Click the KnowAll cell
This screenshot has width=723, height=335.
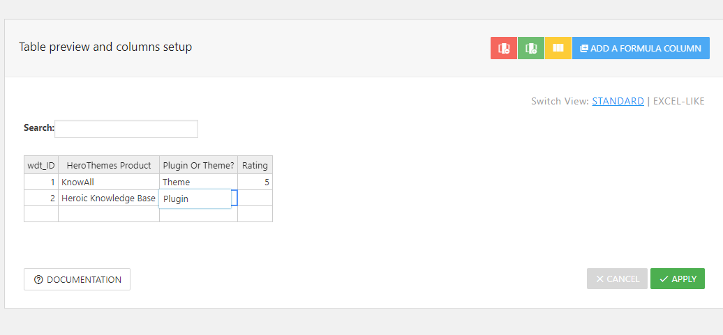109,182
